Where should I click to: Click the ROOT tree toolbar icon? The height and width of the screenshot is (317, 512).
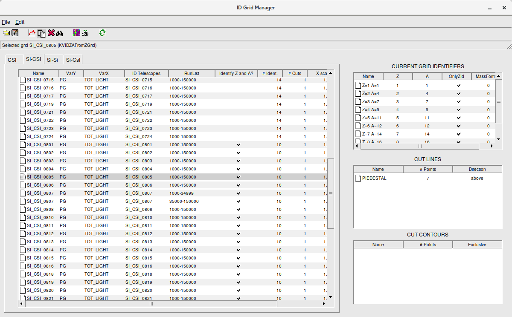coord(85,33)
